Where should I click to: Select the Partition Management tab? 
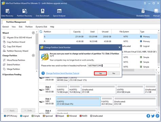pyautogui.click(x=16, y=22)
